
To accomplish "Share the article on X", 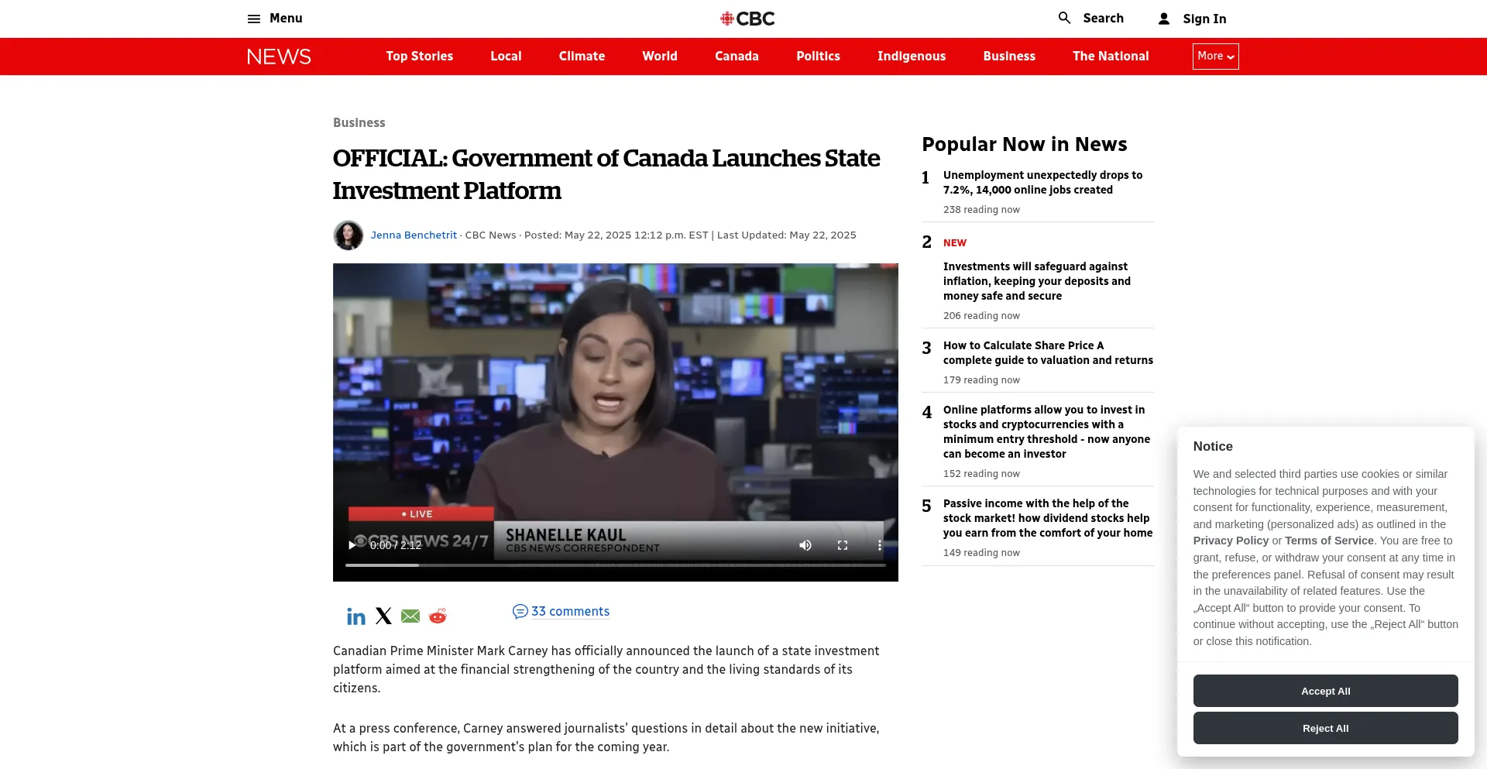I will tap(383, 616).
